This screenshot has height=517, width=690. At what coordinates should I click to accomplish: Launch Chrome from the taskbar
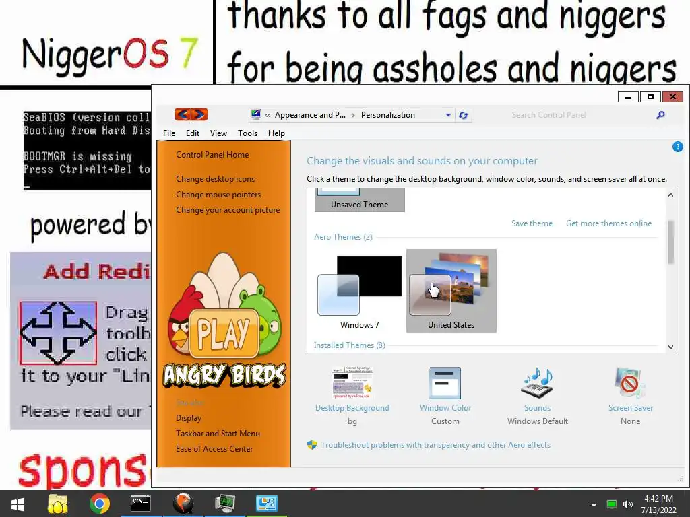100,504
